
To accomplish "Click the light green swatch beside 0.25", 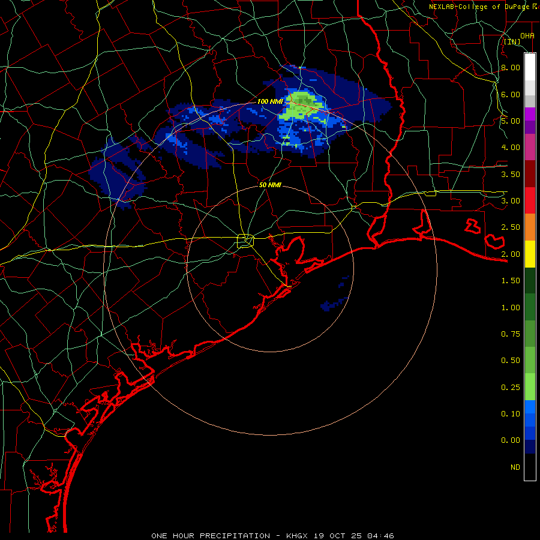I will pos(530,387).
